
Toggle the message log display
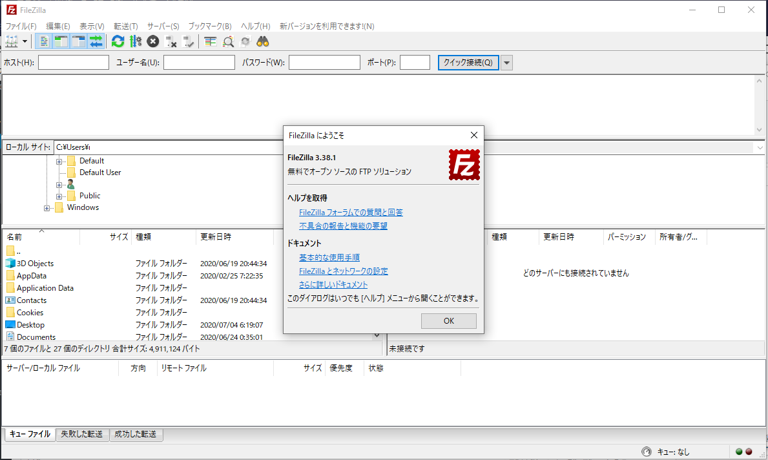click(43, 41)
